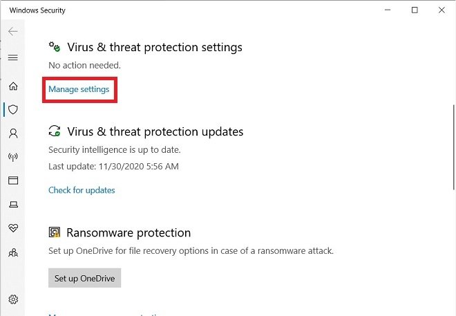
Task: Open Device performance & health heart icon
Action: [13, 228]
